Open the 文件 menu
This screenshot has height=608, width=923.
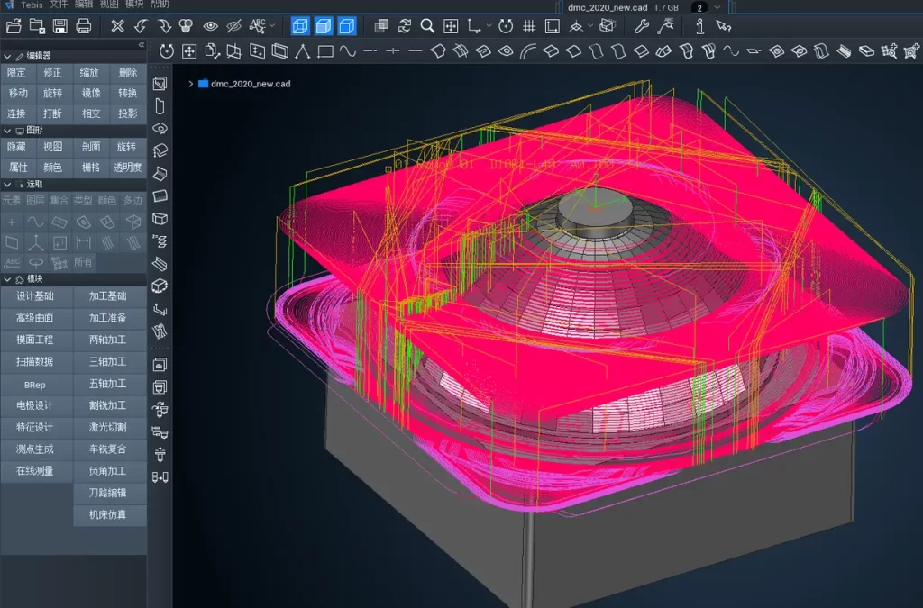point(59,5)
